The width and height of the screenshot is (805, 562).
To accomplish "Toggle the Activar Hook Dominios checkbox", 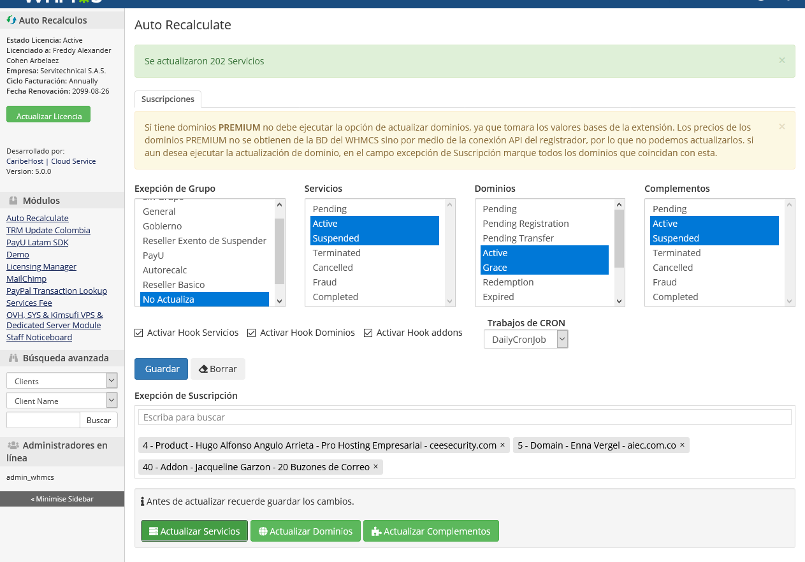I will tap(252, 333).
